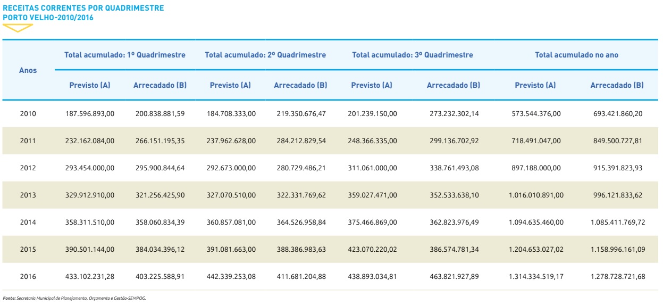The width and height of the screenshot is (663, 305).
Task: Click the 'Total acumulado no ano' header
Action: click(576, 55)
